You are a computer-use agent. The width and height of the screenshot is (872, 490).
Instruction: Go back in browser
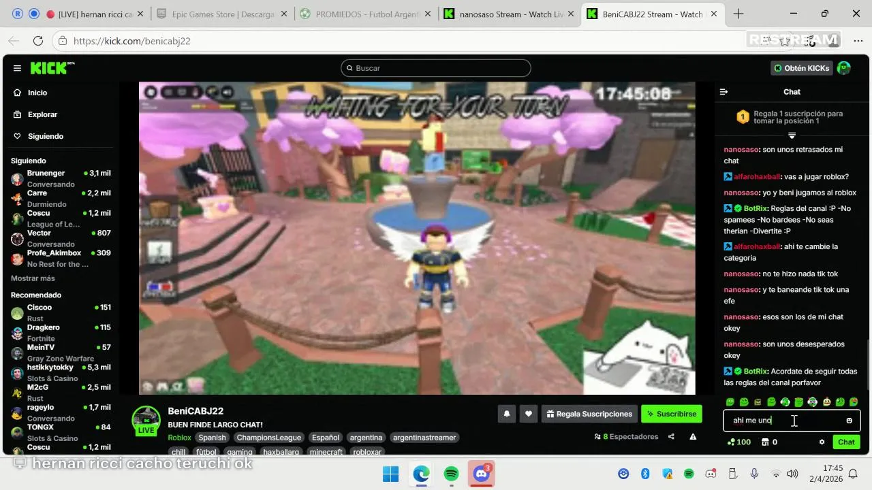tap(14, 41)
